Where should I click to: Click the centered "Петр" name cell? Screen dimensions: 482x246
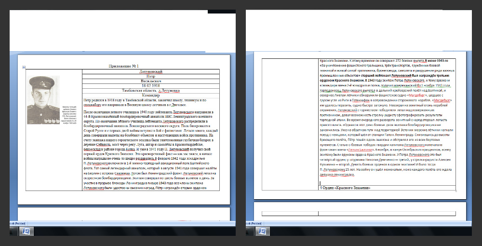click(151, 76)
